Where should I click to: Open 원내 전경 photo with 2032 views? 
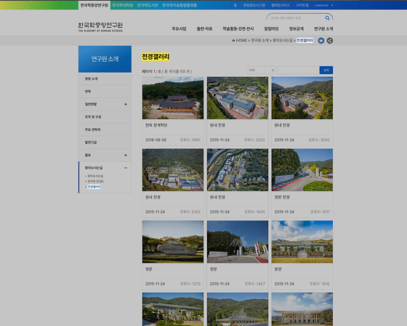[238, 98]
